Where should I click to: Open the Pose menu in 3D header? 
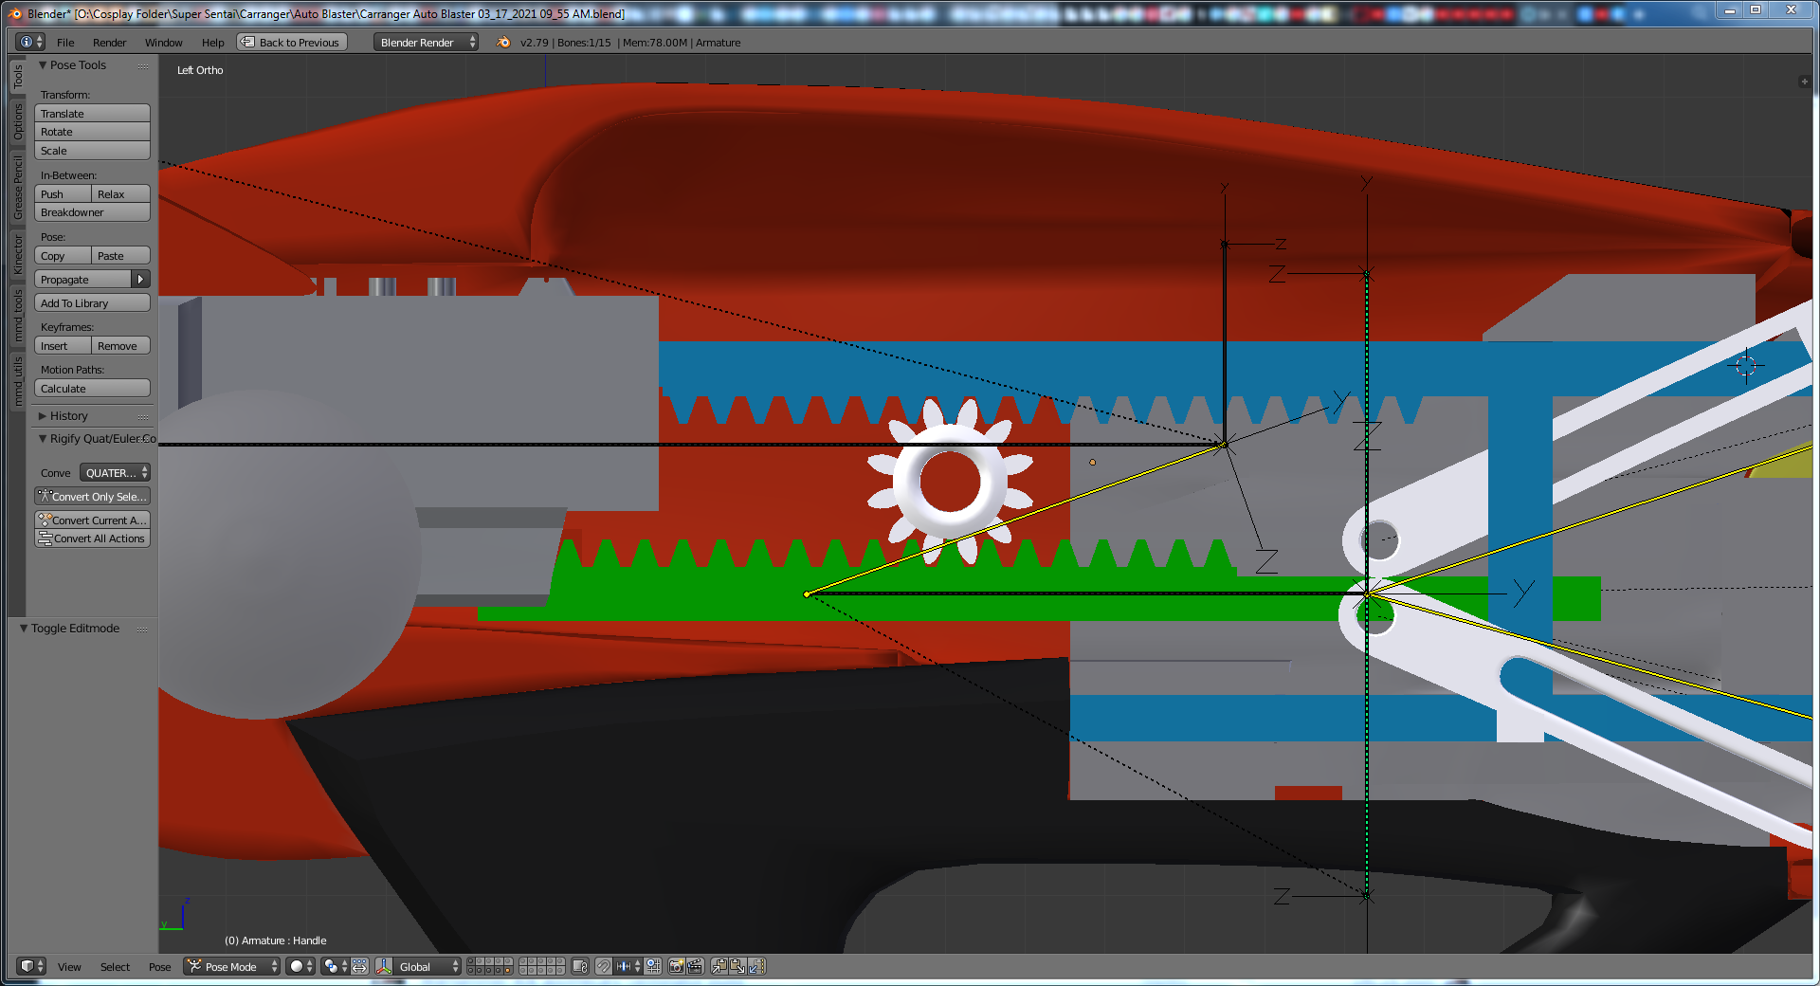[159, 967]
